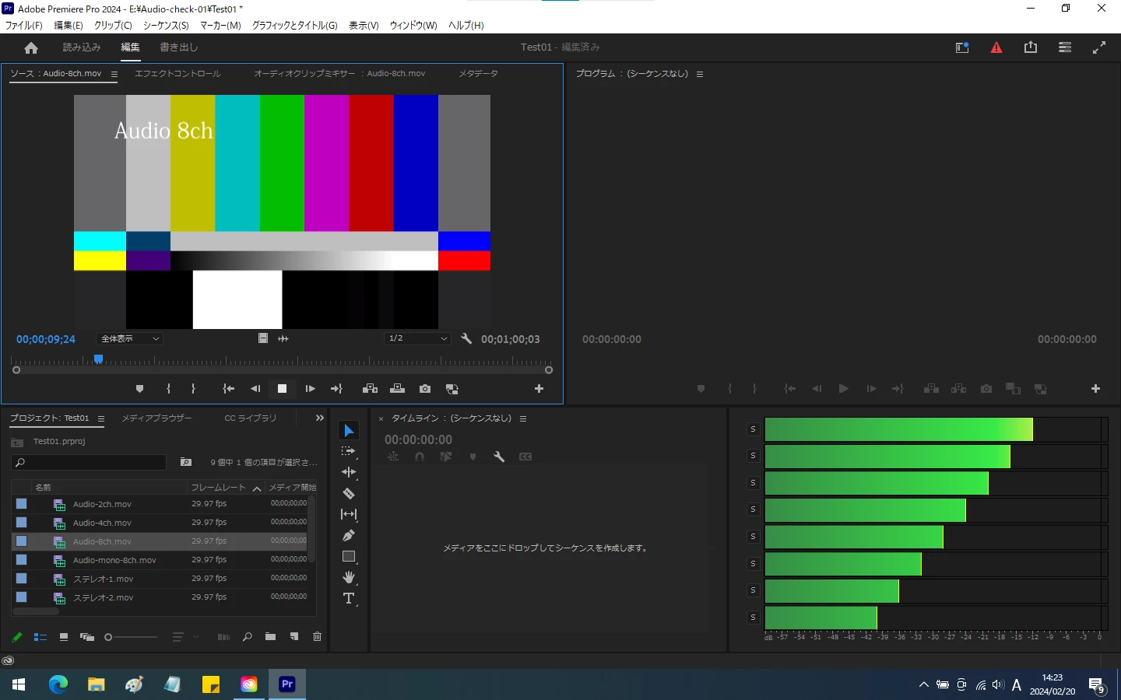1121x700 pixels.
Task: Open the zoom level dropdown 全体表示
Action: (x=129, y=338)
